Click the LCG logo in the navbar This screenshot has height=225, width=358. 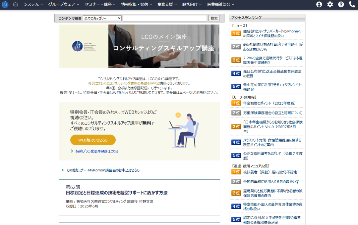(x=5, y=4)
